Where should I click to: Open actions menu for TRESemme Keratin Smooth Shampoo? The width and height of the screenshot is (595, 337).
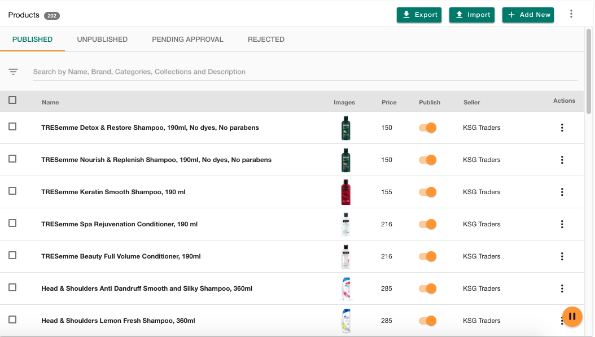tap(562, 192)
